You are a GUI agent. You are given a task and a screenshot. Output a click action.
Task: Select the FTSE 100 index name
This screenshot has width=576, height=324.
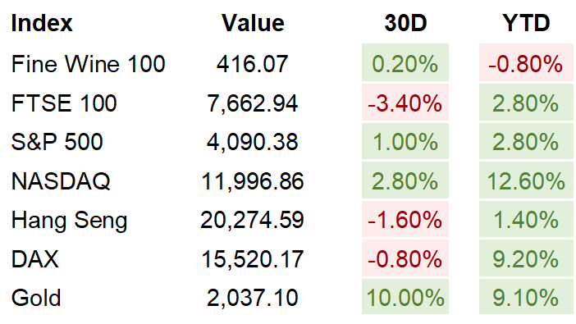tap(64, 103)
